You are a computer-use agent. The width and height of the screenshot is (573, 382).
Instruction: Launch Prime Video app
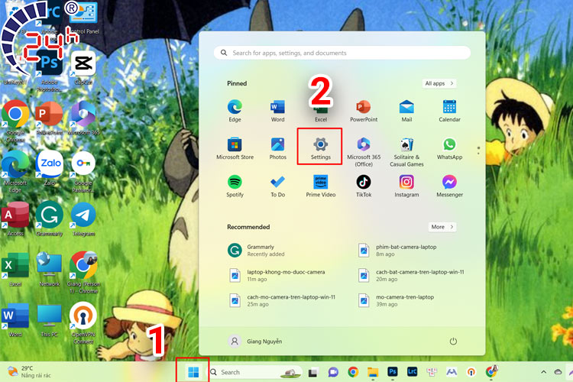tap(320, 186)
